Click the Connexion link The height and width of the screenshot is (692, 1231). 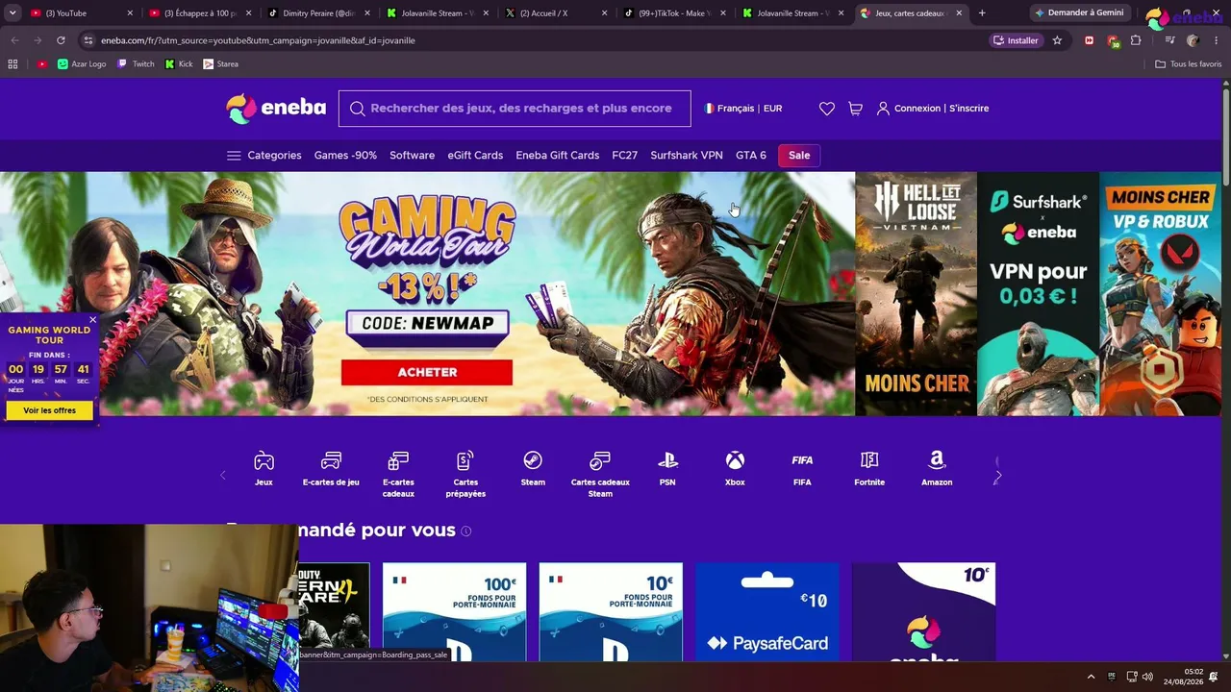click(x=917, y=109)
